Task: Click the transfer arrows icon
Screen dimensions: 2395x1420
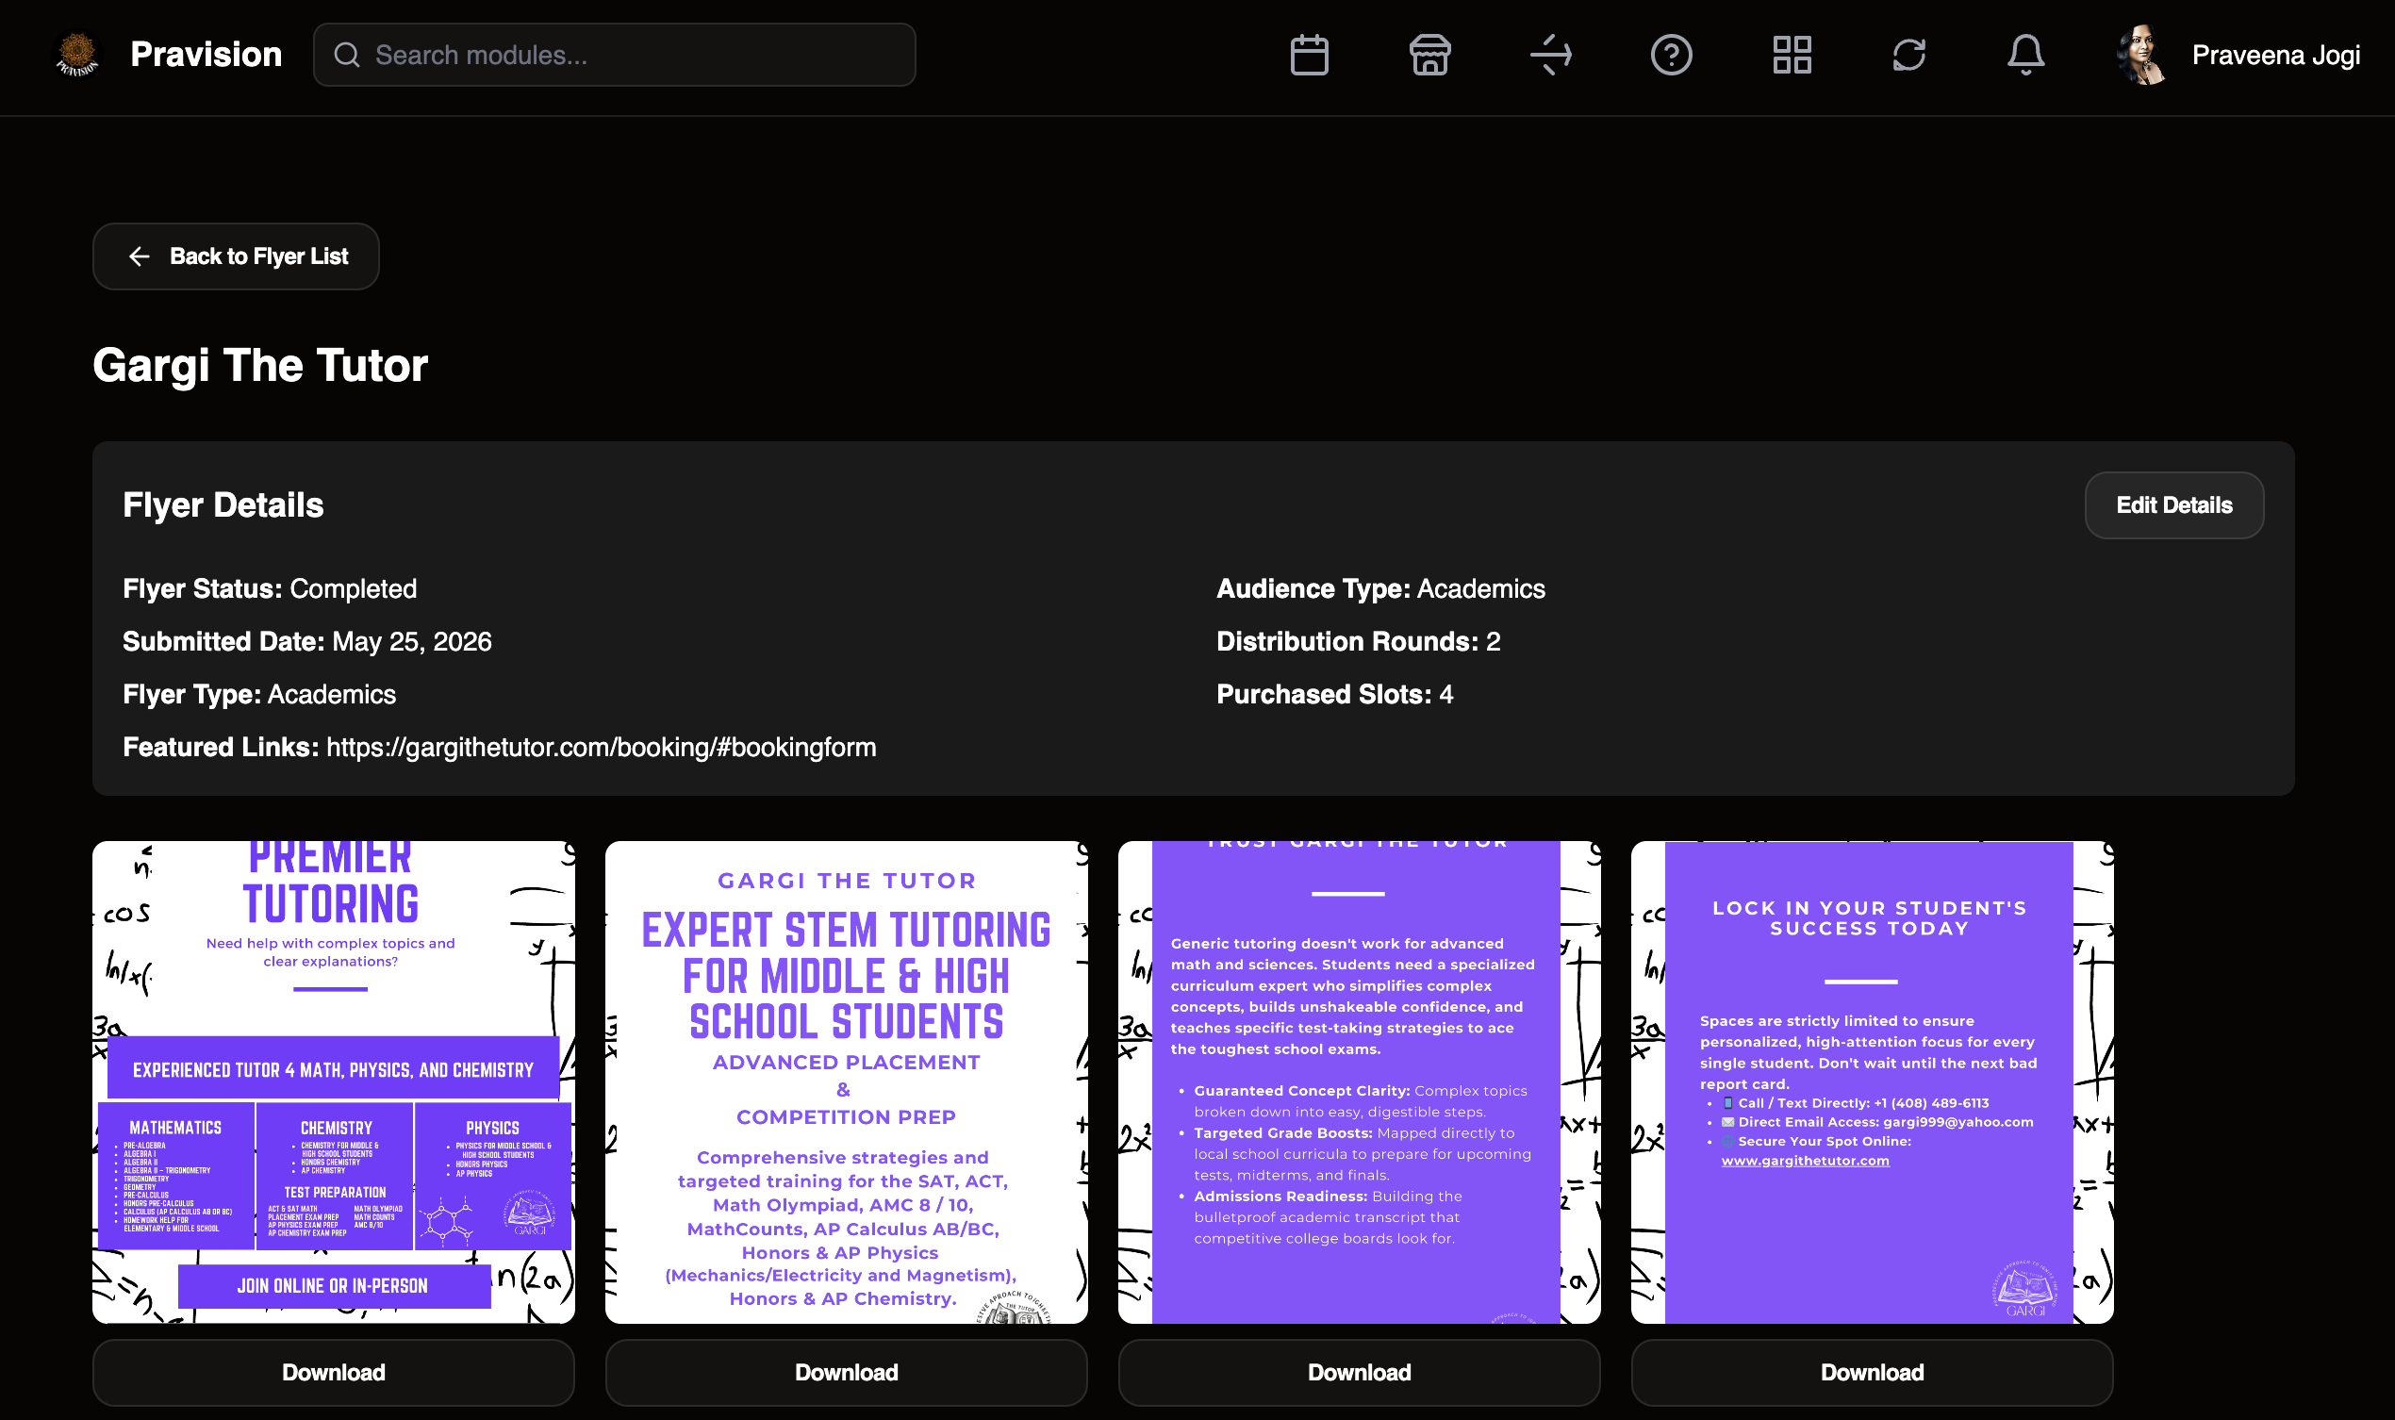Action: (1550, 55)
